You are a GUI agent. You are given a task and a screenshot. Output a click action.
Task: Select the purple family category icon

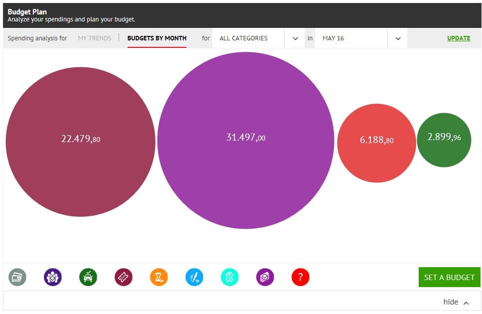(53, 277)
